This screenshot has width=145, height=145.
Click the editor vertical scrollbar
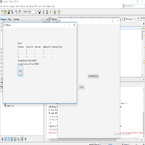[x=143, y=52]
